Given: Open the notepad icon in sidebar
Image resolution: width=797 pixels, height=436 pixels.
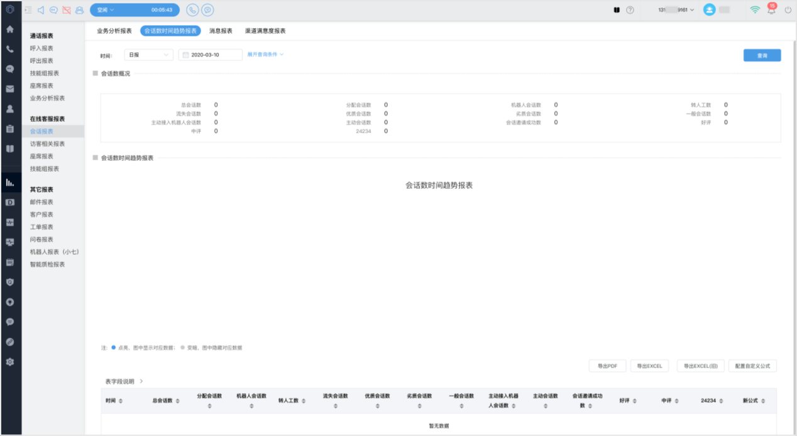Looking at the screenshot, I should point(9,262).
